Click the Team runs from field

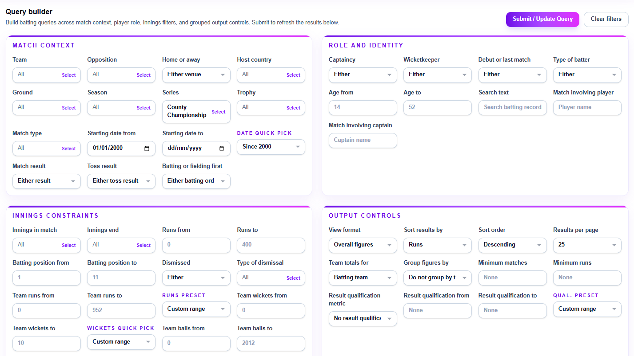click(47, 311)
